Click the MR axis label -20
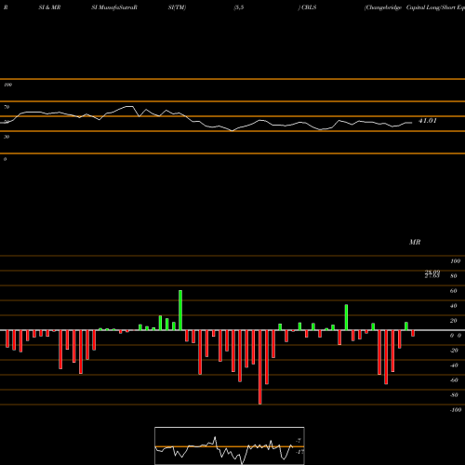Viewport: 465px width, 465px height. click(x=454, y=351)
